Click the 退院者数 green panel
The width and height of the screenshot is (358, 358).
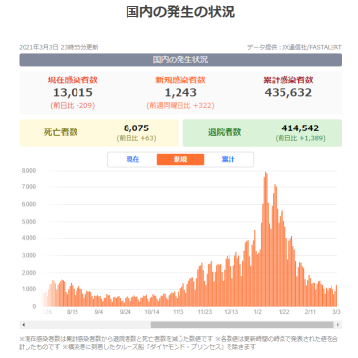coord(263,132)
